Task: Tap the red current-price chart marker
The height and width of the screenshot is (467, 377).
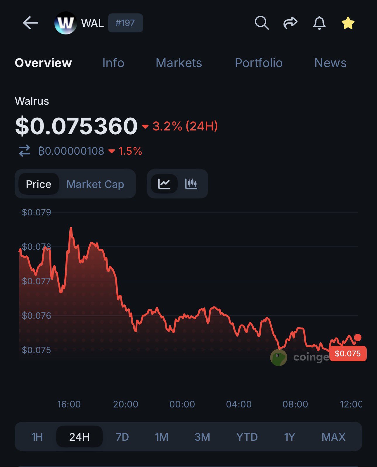Action: tap(357, 338)
